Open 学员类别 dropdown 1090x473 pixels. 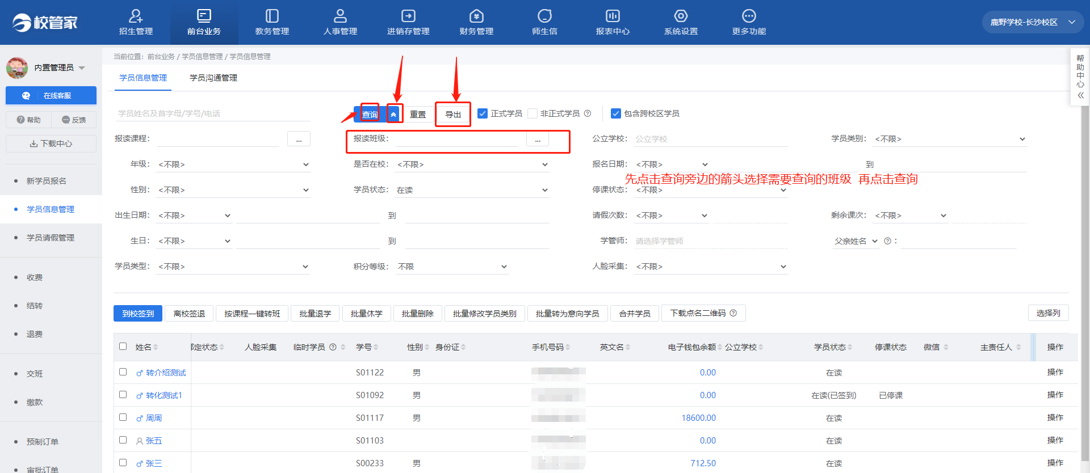pos(950,139)
